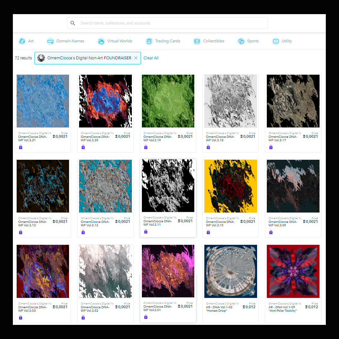
Task: Open the yellow-background WF Vol.3.10 thumbnail
Action: point(230,186)
